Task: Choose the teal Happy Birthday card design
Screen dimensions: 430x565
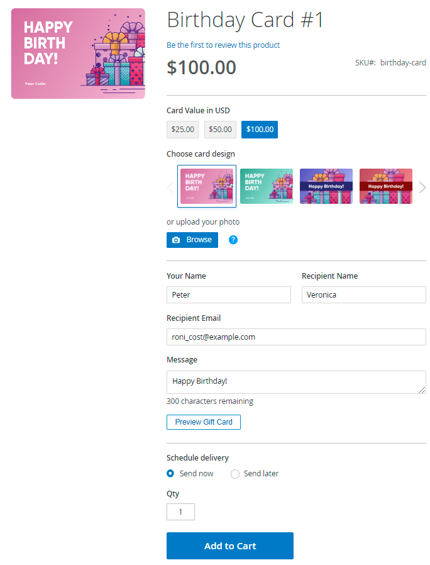Action: pyautogui.click(x=267, y=186)
